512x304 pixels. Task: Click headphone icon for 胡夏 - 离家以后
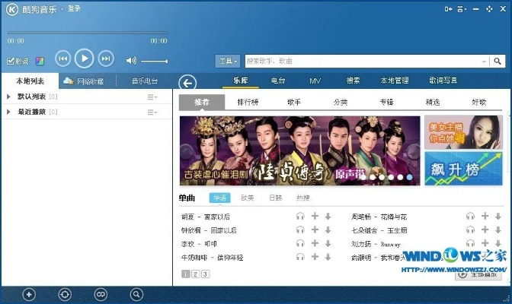coord(300,217)
